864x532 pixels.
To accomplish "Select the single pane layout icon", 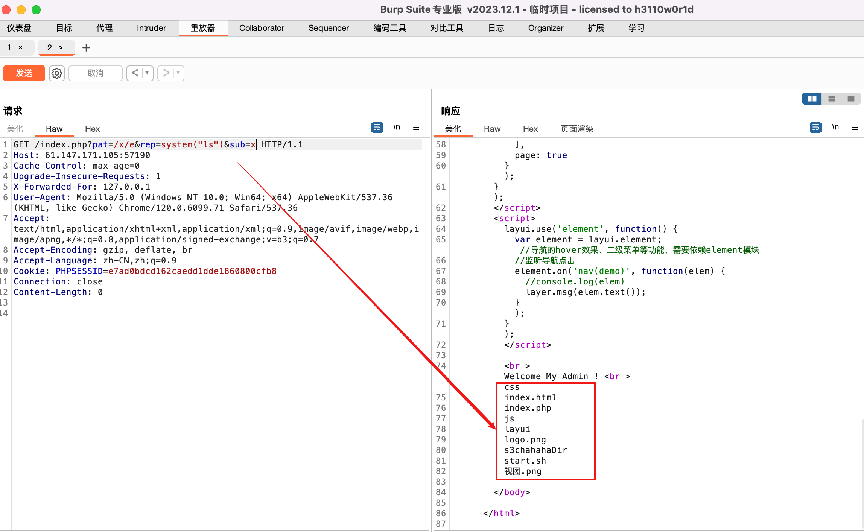I will click(851, 98).
